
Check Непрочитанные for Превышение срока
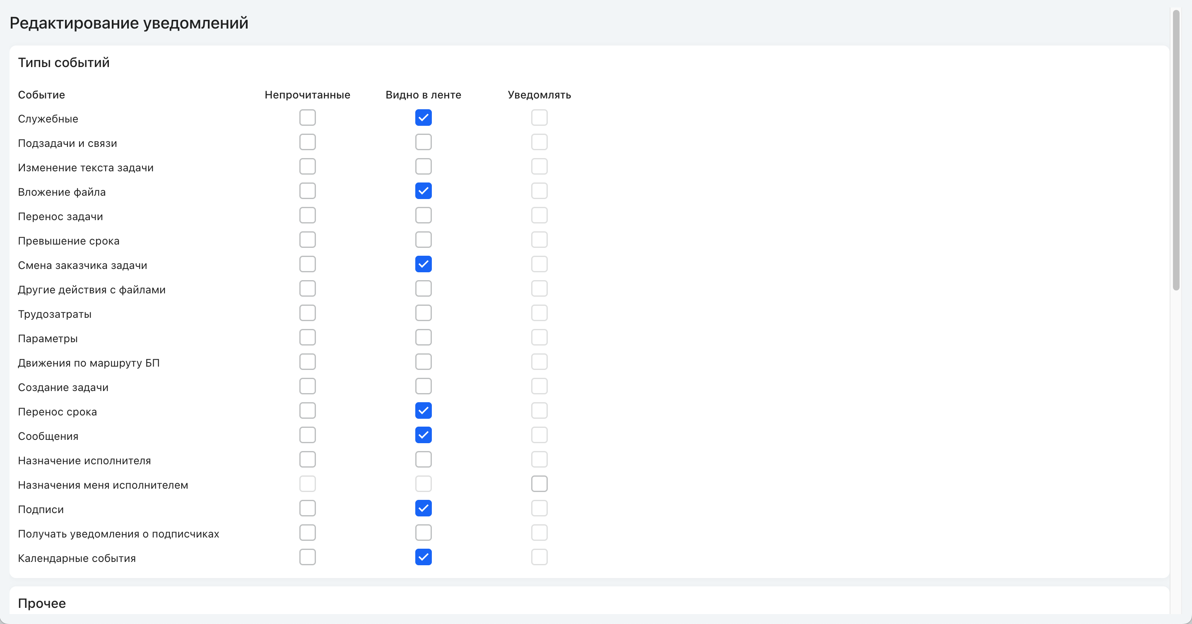307,240
